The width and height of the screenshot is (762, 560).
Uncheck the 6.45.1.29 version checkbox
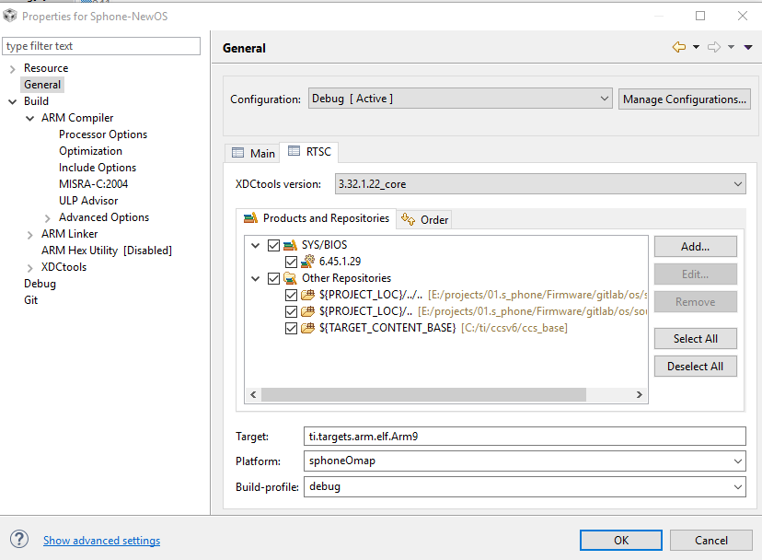[x=291, y=262]
